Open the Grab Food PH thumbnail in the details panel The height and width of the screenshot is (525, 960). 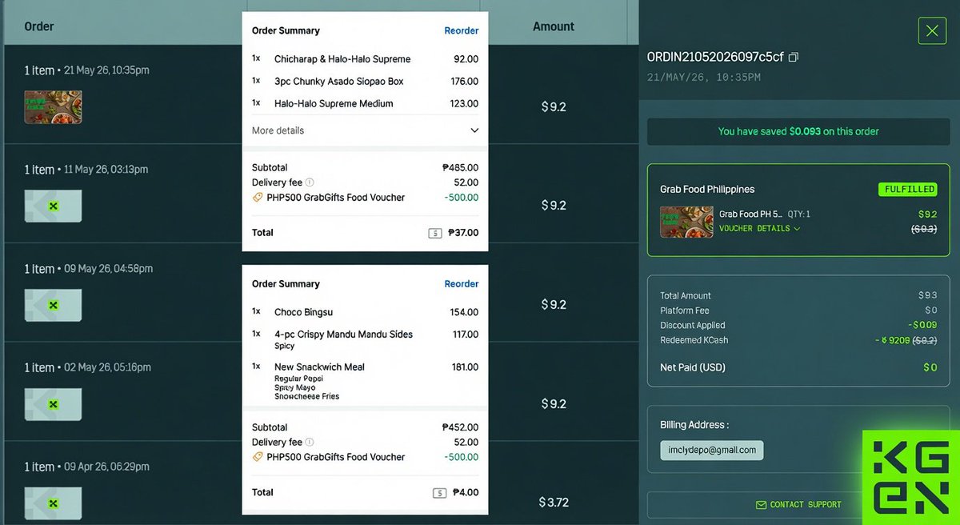pyautogui.click(x=686, y=222)
